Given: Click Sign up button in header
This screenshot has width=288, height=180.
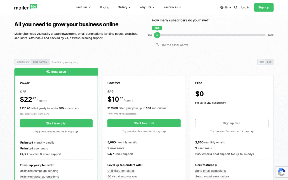Looking at the screenshot, I should click(264, 7).
